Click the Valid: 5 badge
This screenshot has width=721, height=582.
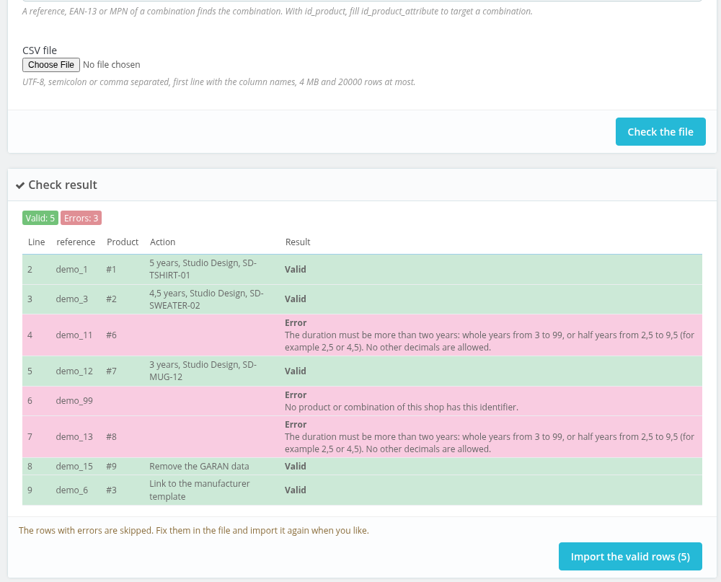pyautogui.click(x=40, y=218)
